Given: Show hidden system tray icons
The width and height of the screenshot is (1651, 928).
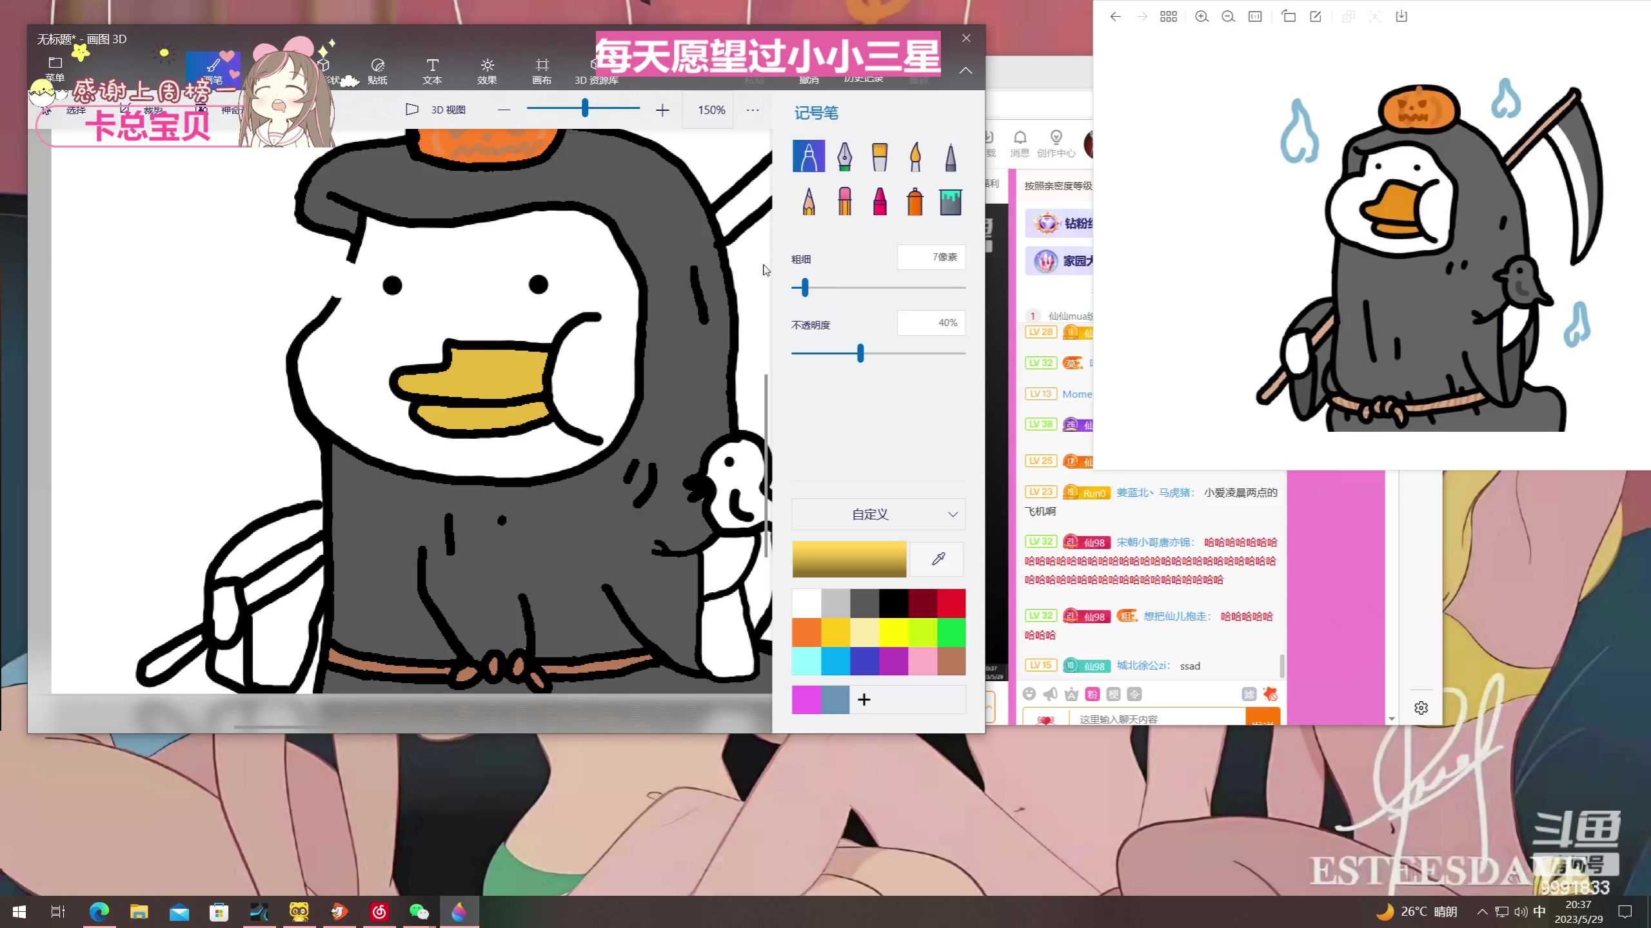Looking at the screenshot, I should pyautogui.click(x=1482, y=912).
